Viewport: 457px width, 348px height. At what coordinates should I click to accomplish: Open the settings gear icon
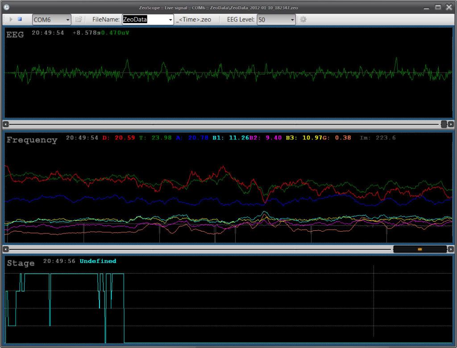[303, 20]
